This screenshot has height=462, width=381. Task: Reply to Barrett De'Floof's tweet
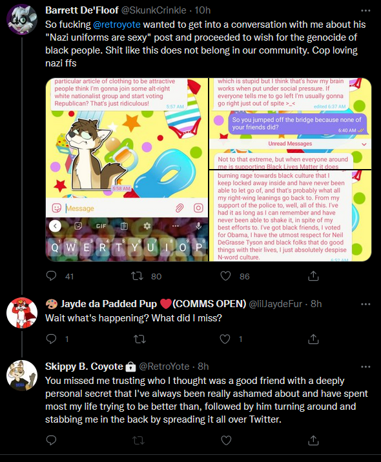coord(51,276)
